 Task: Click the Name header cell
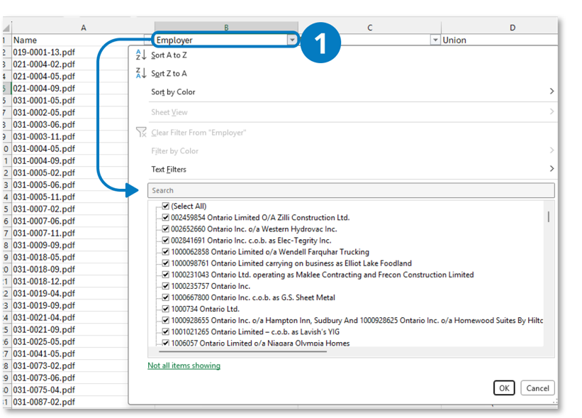pos(78,40)
